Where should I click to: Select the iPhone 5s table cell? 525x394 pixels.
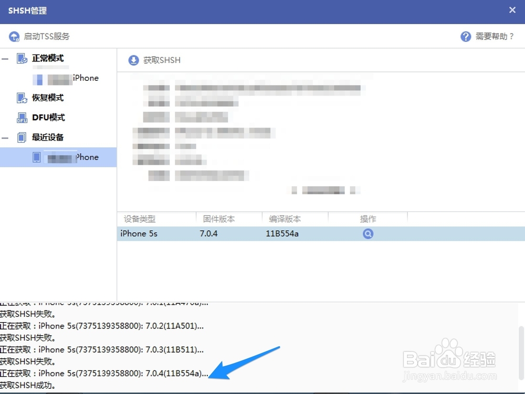click(139, 233)
